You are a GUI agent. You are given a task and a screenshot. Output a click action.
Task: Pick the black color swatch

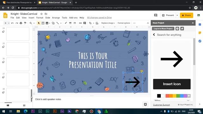click(159, 96)
